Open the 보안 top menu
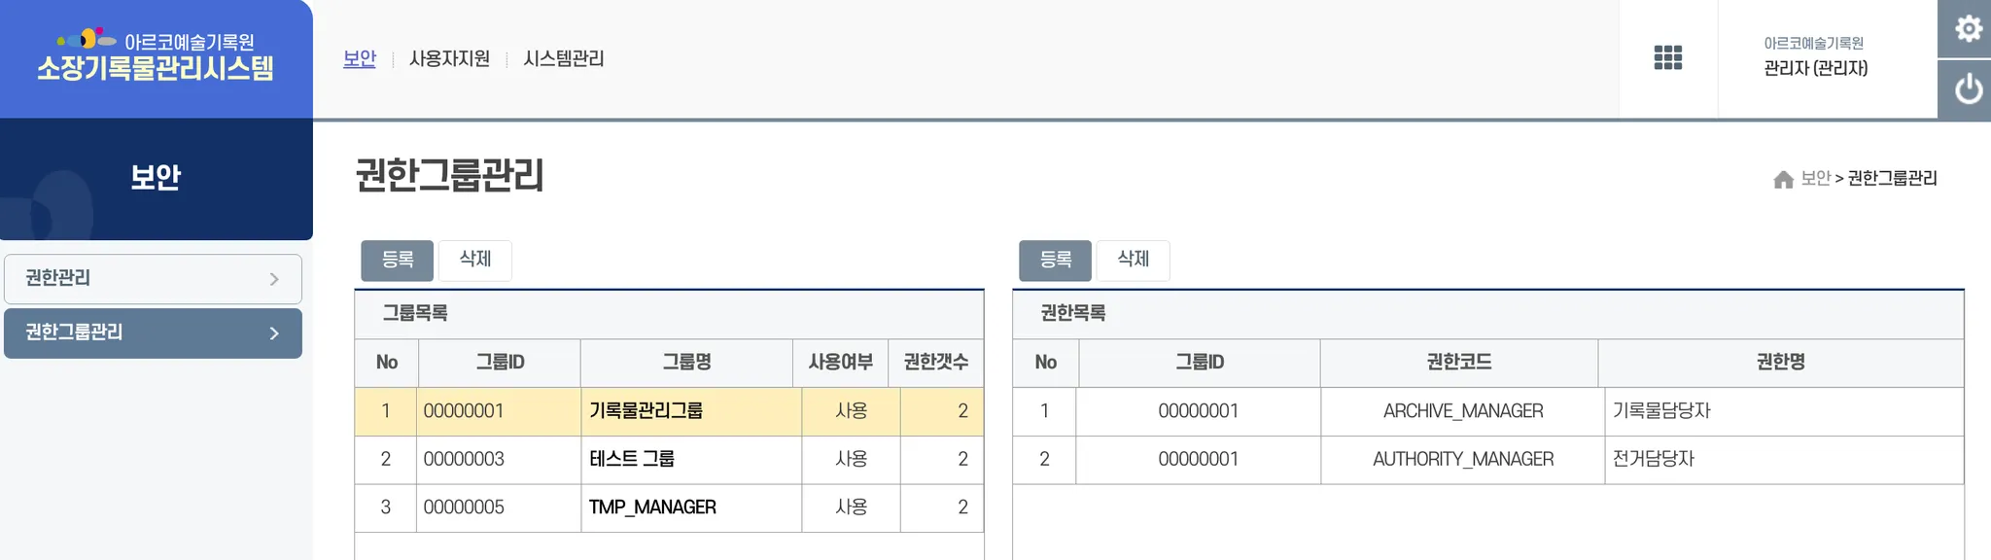Screen dimensions: 1991x560 click(360, 58)
